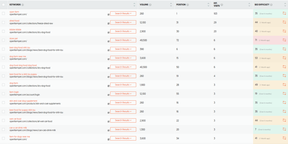Select SEO difficulty score 71
Image resolution: width=288 pixels, height=144 pixels.
[256, 40]
